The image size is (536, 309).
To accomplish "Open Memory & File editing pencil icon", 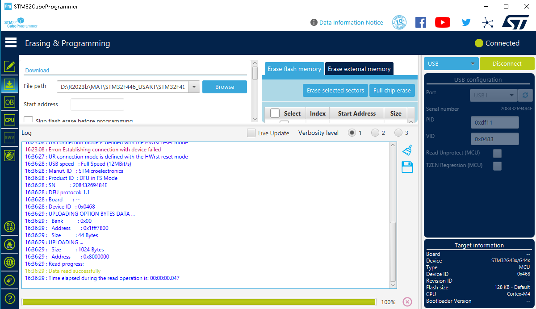I will (x=9, y=66).
